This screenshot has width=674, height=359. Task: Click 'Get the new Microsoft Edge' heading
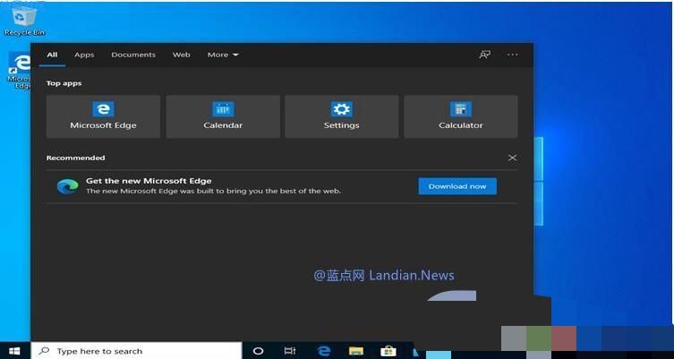[x=149, y=181]
